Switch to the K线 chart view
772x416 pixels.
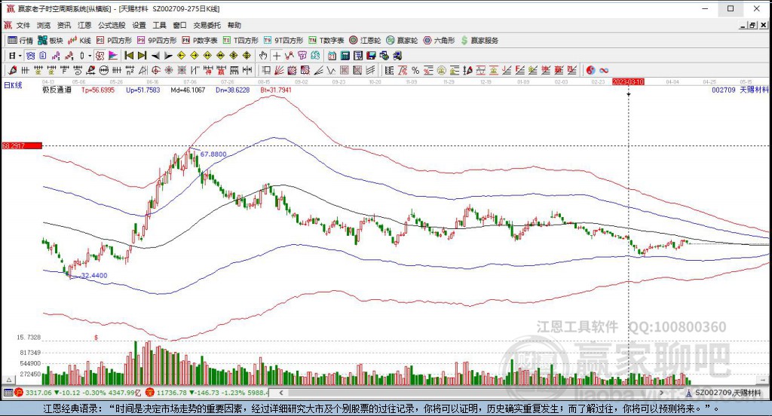point(80,41)
